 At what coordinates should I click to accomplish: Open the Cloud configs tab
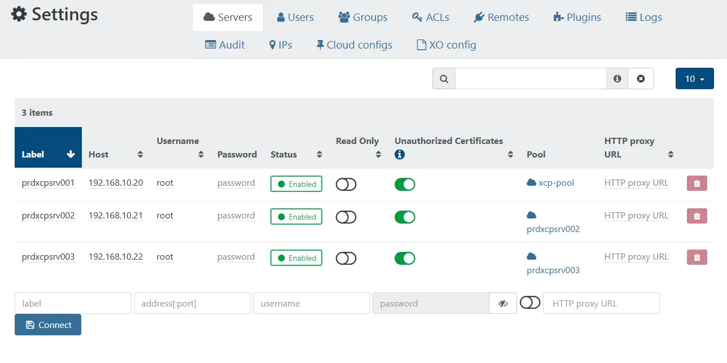click(354, 45)
